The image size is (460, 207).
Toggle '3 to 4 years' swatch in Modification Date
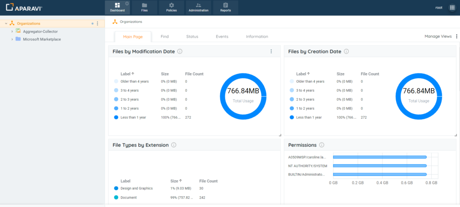coord(116,90)
